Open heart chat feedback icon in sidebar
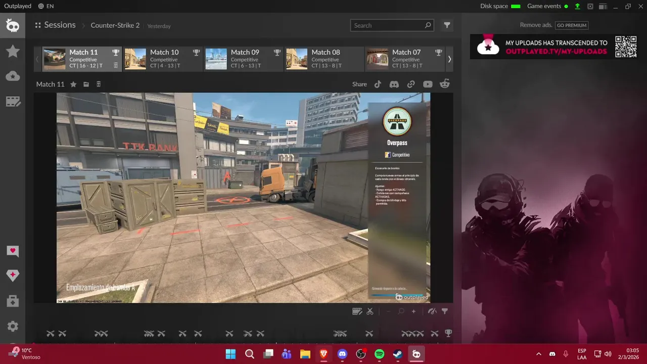This screenshot has height=364, width=647. click(x=13, y=251)
